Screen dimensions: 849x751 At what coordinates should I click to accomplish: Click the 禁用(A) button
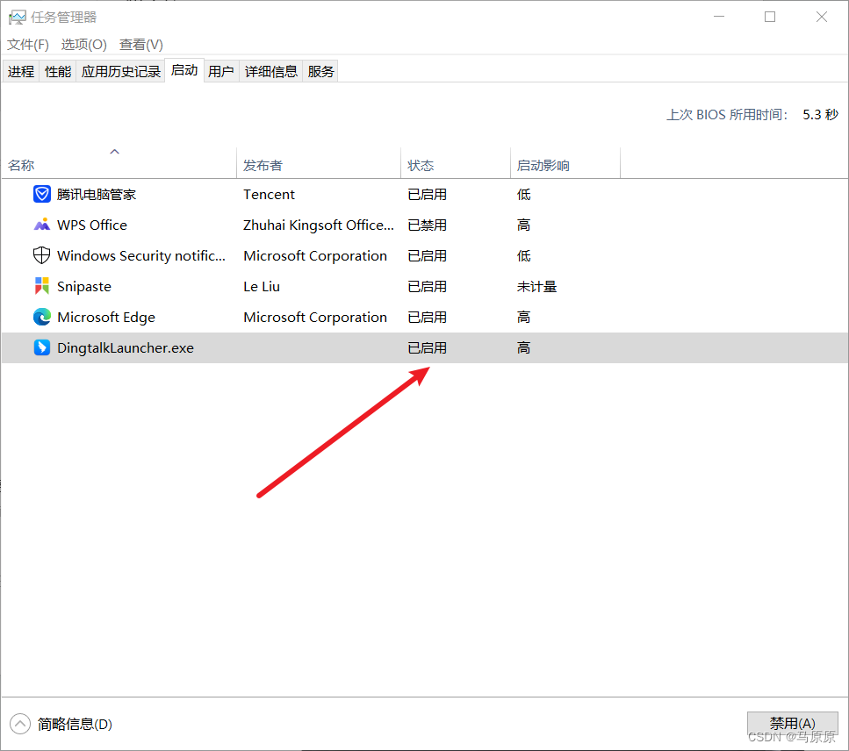[x=792, y=724]
